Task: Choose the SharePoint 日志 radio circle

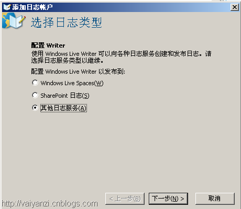Action: (35, 95)
